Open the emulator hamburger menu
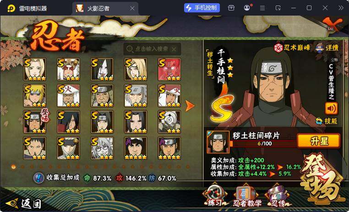Viewport: 349px width, 212px height. coord(262,8)
